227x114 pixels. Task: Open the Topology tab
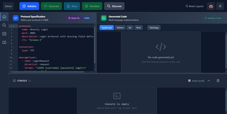click(154, 28)
